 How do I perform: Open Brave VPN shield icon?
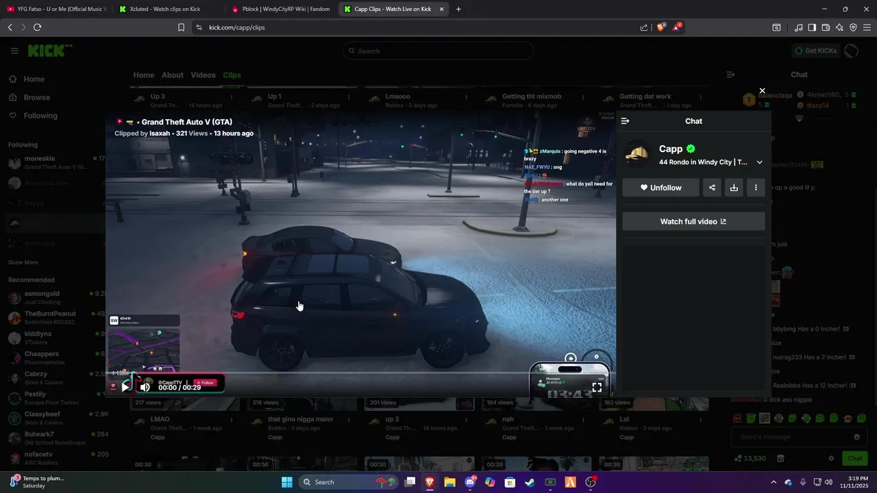tap(853, 27)
